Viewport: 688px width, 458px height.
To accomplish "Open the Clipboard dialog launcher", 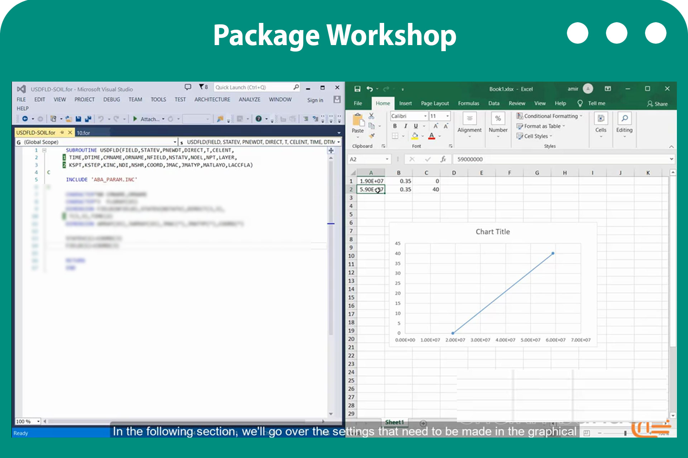I will coord(383,146).
